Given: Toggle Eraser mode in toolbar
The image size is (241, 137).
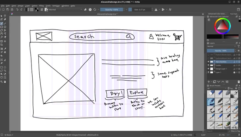Looking at the screenshot, I should [85, 10].
